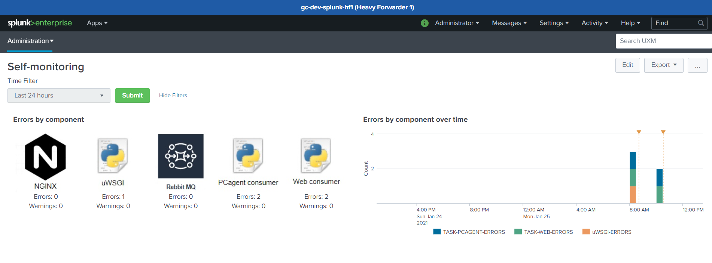Click the PCagent consumer Python icon
This screenshot has width=712, height=263.
(x=248, y=156)
